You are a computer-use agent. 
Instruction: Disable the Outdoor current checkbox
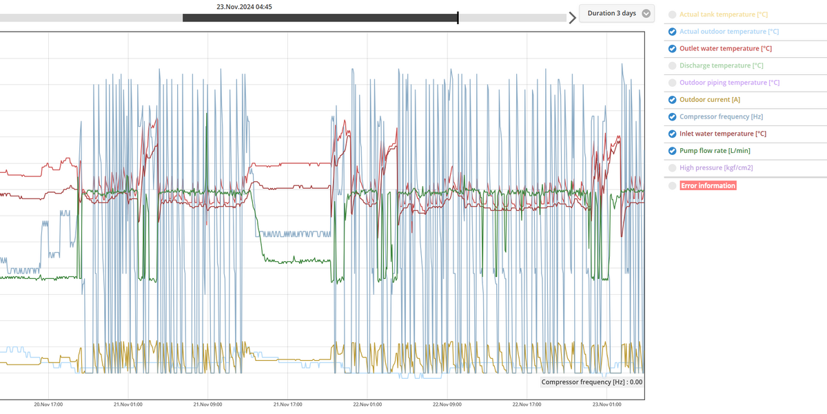672,100
